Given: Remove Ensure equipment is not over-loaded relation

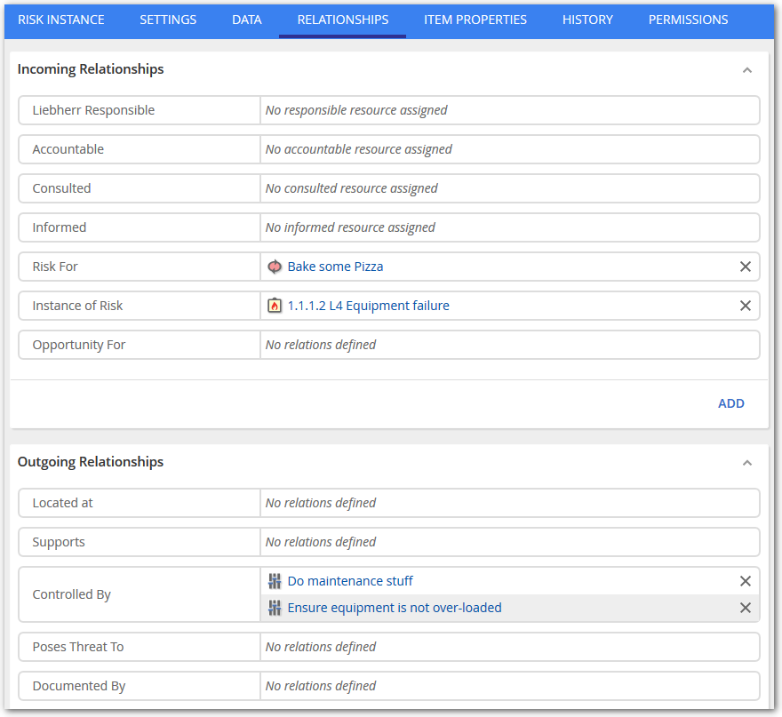Looking at the screenshot, I should [x=746, y=608].
